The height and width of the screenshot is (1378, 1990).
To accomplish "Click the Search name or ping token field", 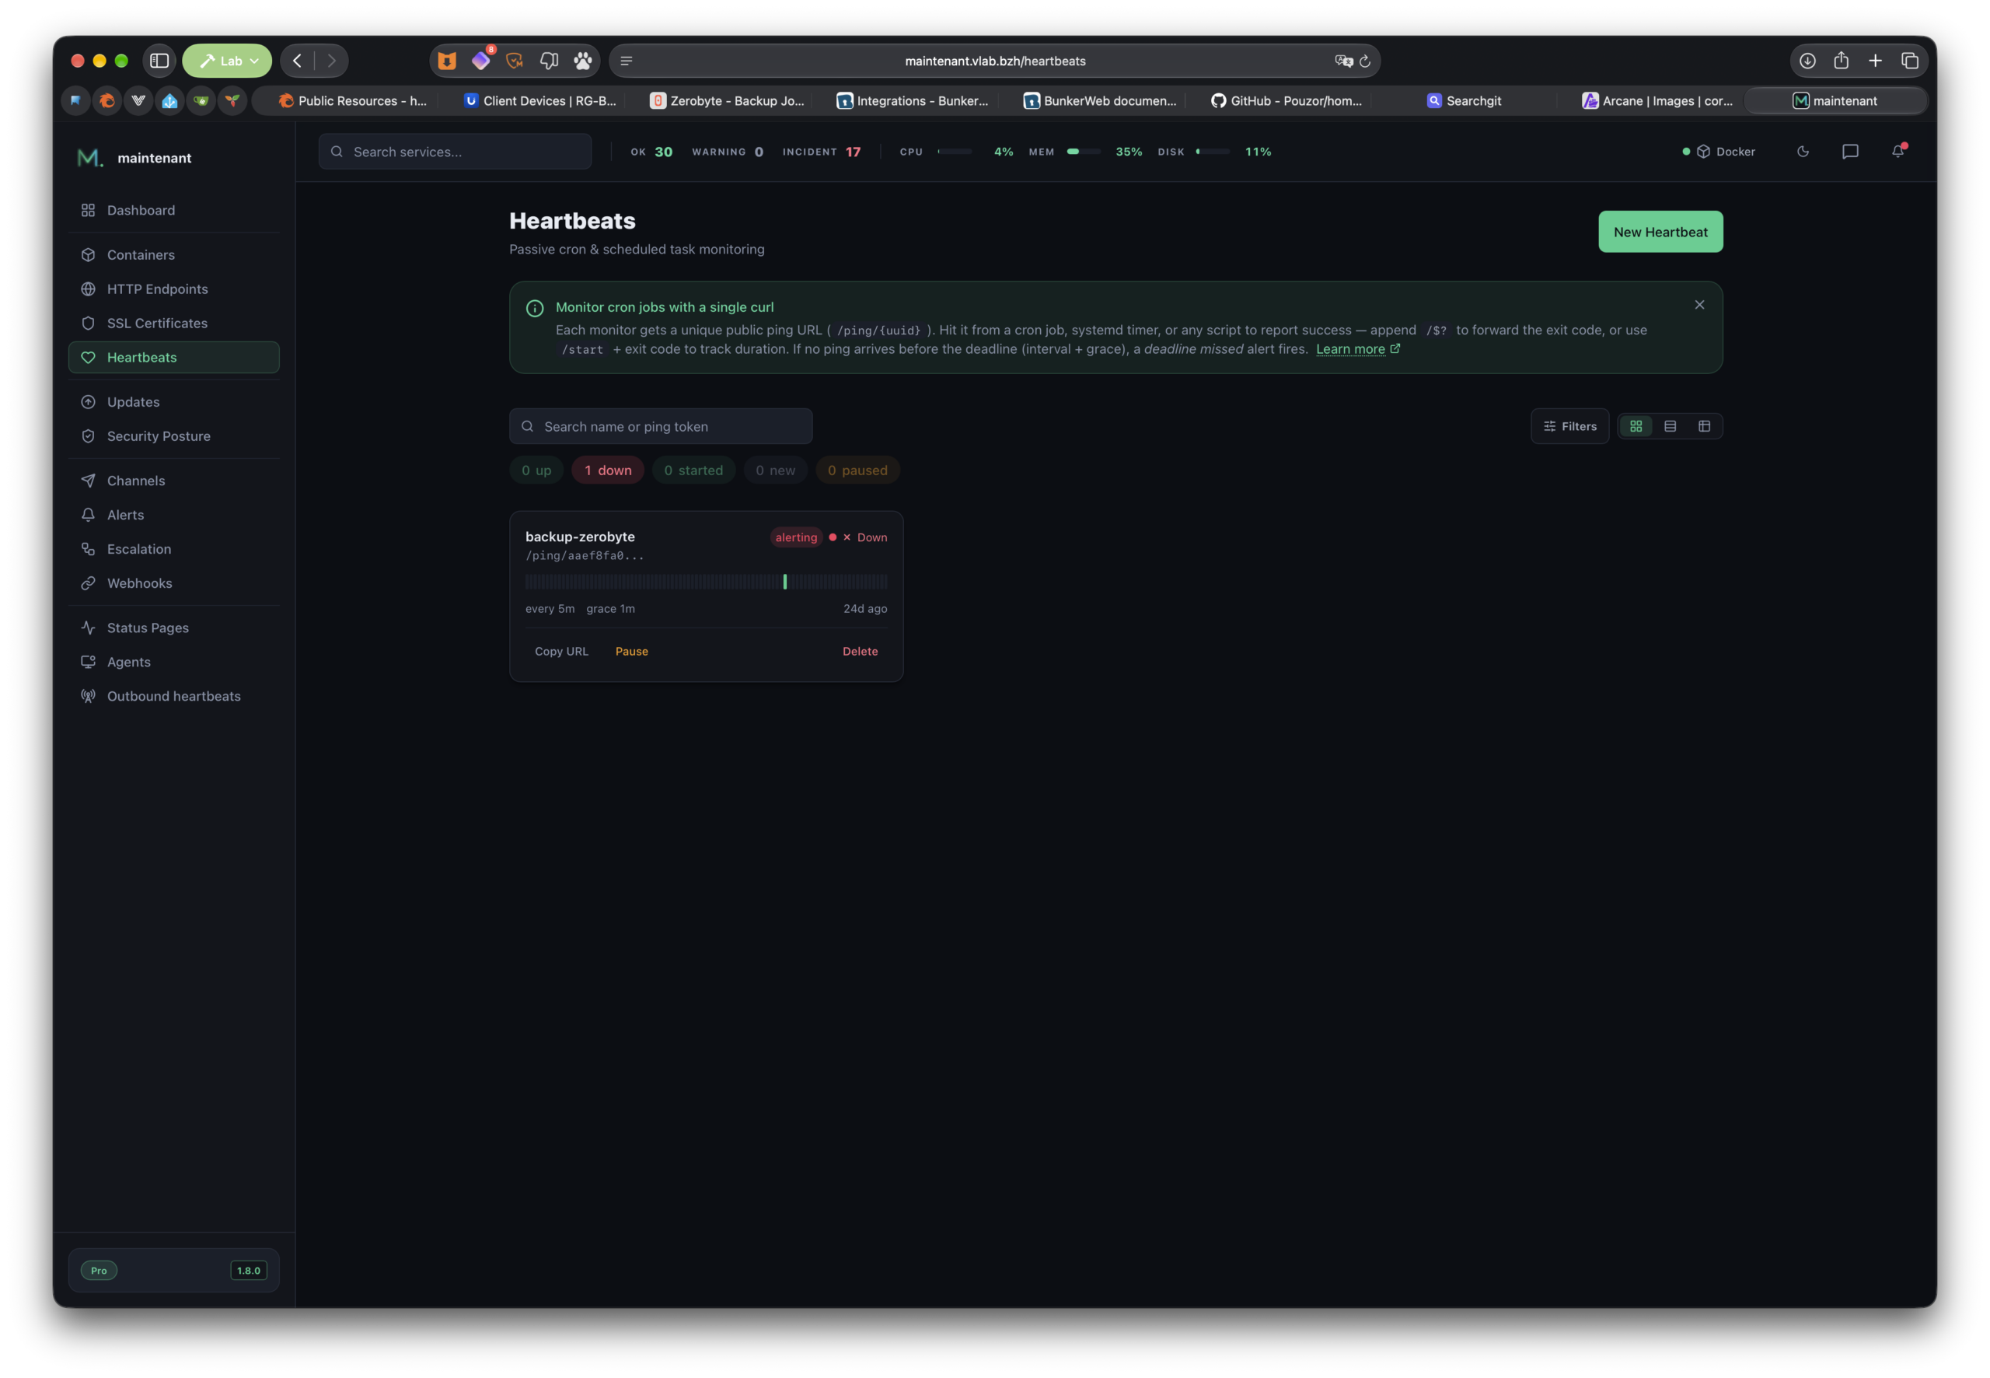I will tap(660, 425).
